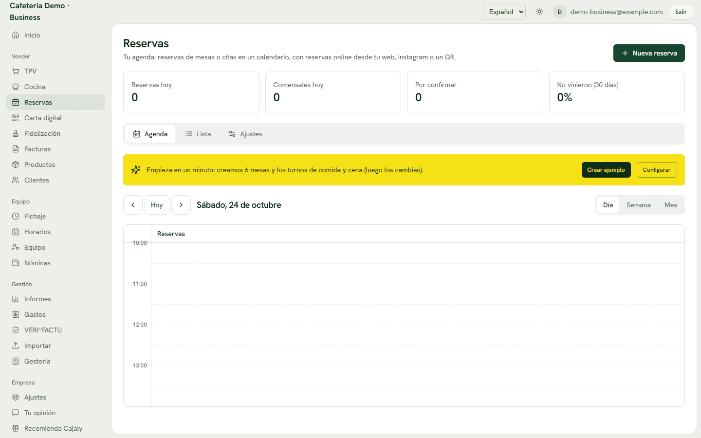Click the demo-business@example.com account email
701x438 pixels.
617,12
